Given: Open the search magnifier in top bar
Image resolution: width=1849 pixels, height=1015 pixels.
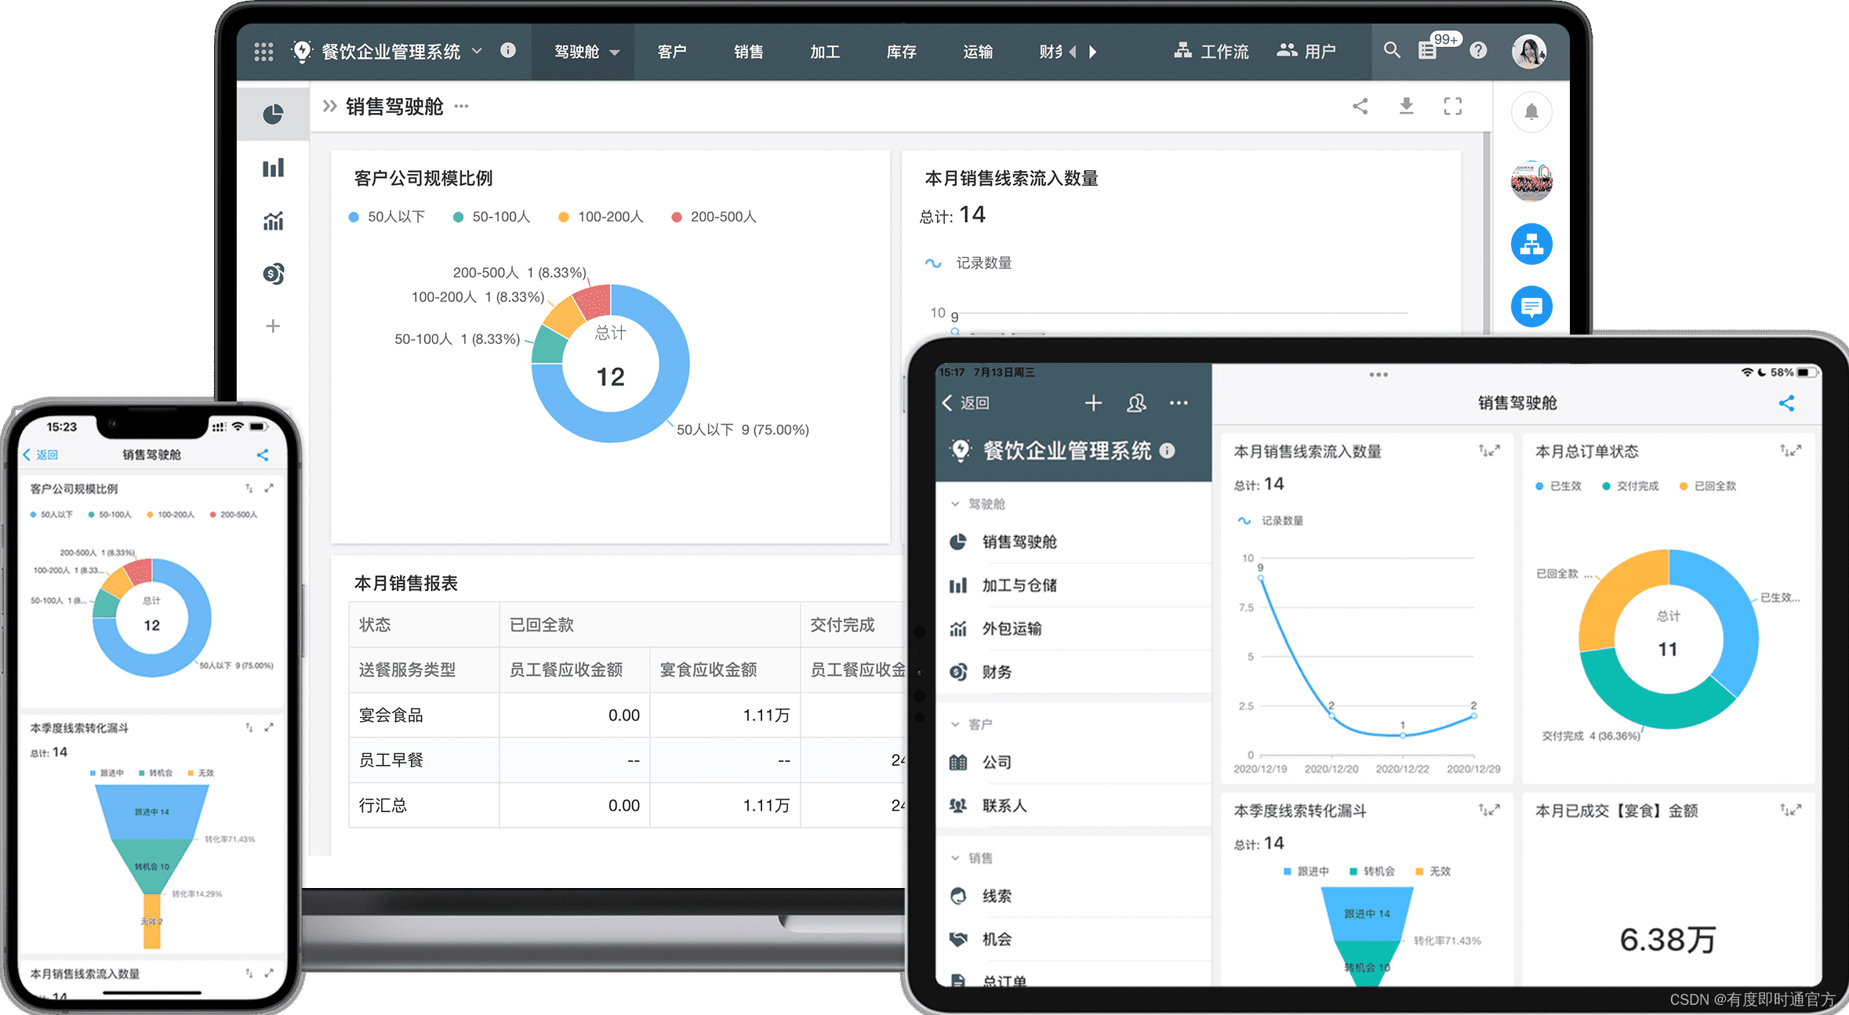Looking at the screenshot, I should point(1392,51).
